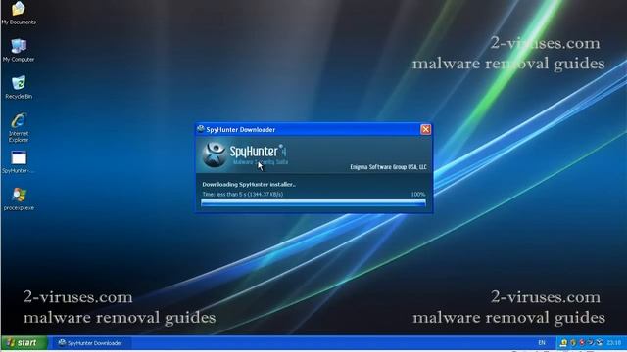Select the procexp.exe desktop icon
This screenshot has height=352, width=627.
19,196
